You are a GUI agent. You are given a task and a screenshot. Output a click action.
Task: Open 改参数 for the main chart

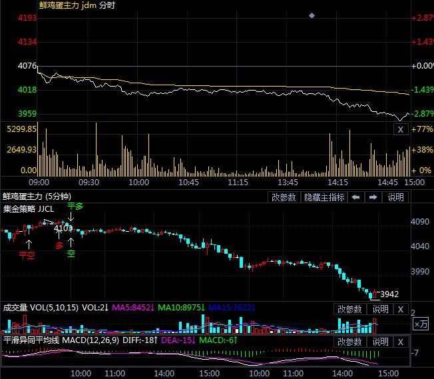(x=284, y=197)
